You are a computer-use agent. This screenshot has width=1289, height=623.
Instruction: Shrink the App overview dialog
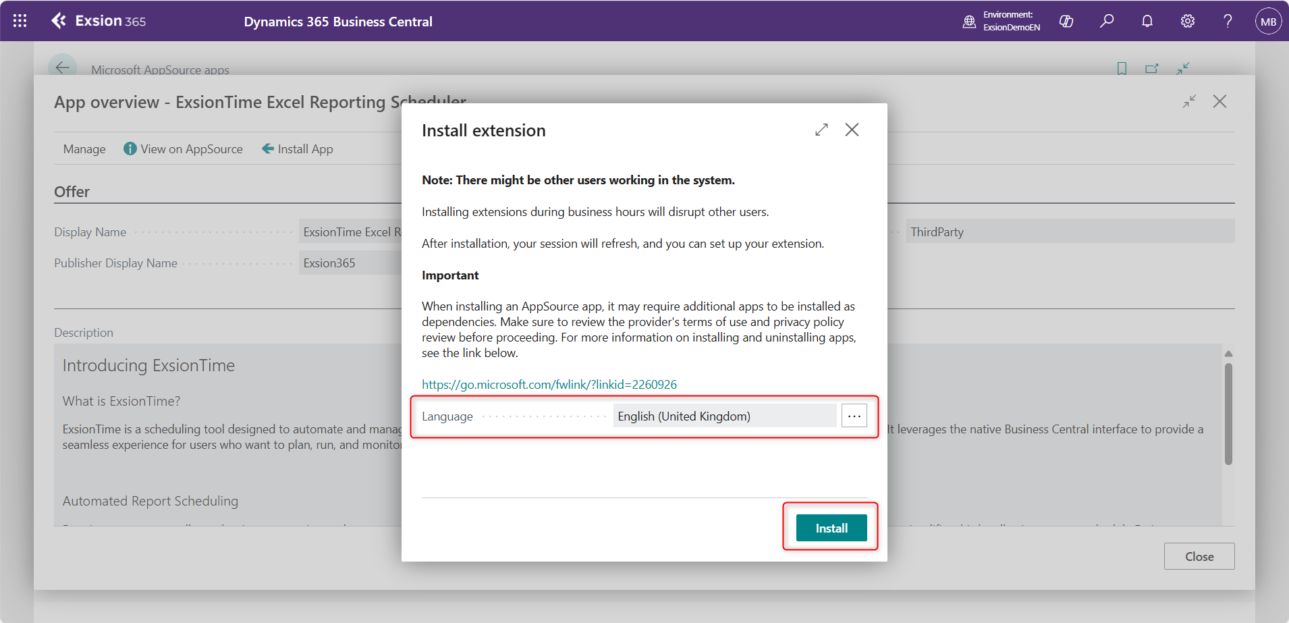(x=1189, y=101)
